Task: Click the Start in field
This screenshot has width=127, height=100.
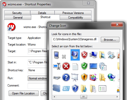Action: click(x=37, y=63)
